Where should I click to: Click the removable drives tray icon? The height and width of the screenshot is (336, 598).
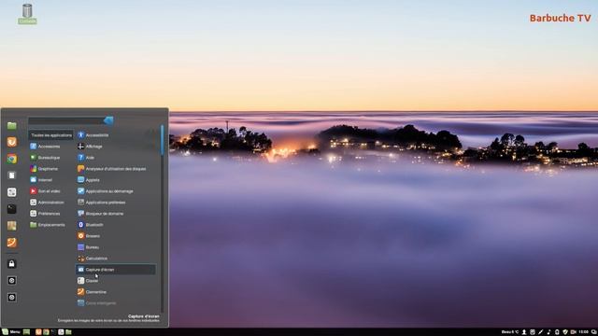[557, 332]
